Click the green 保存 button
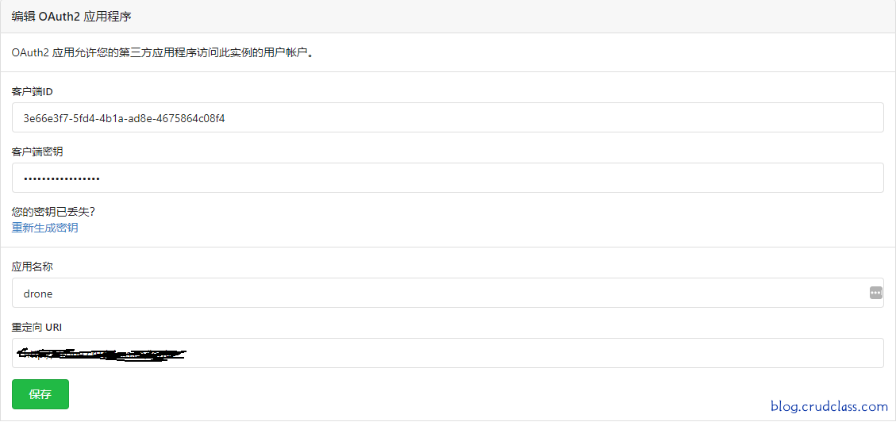 tap(40, 394)
